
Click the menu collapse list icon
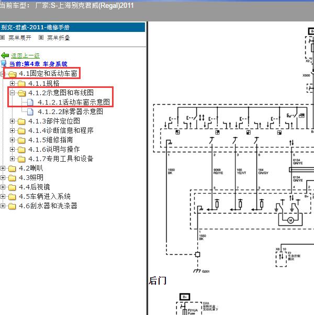pos(41,37)
